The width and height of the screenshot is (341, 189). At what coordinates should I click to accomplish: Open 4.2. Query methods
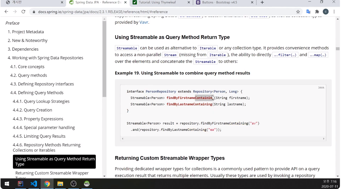tap(29, 75)
